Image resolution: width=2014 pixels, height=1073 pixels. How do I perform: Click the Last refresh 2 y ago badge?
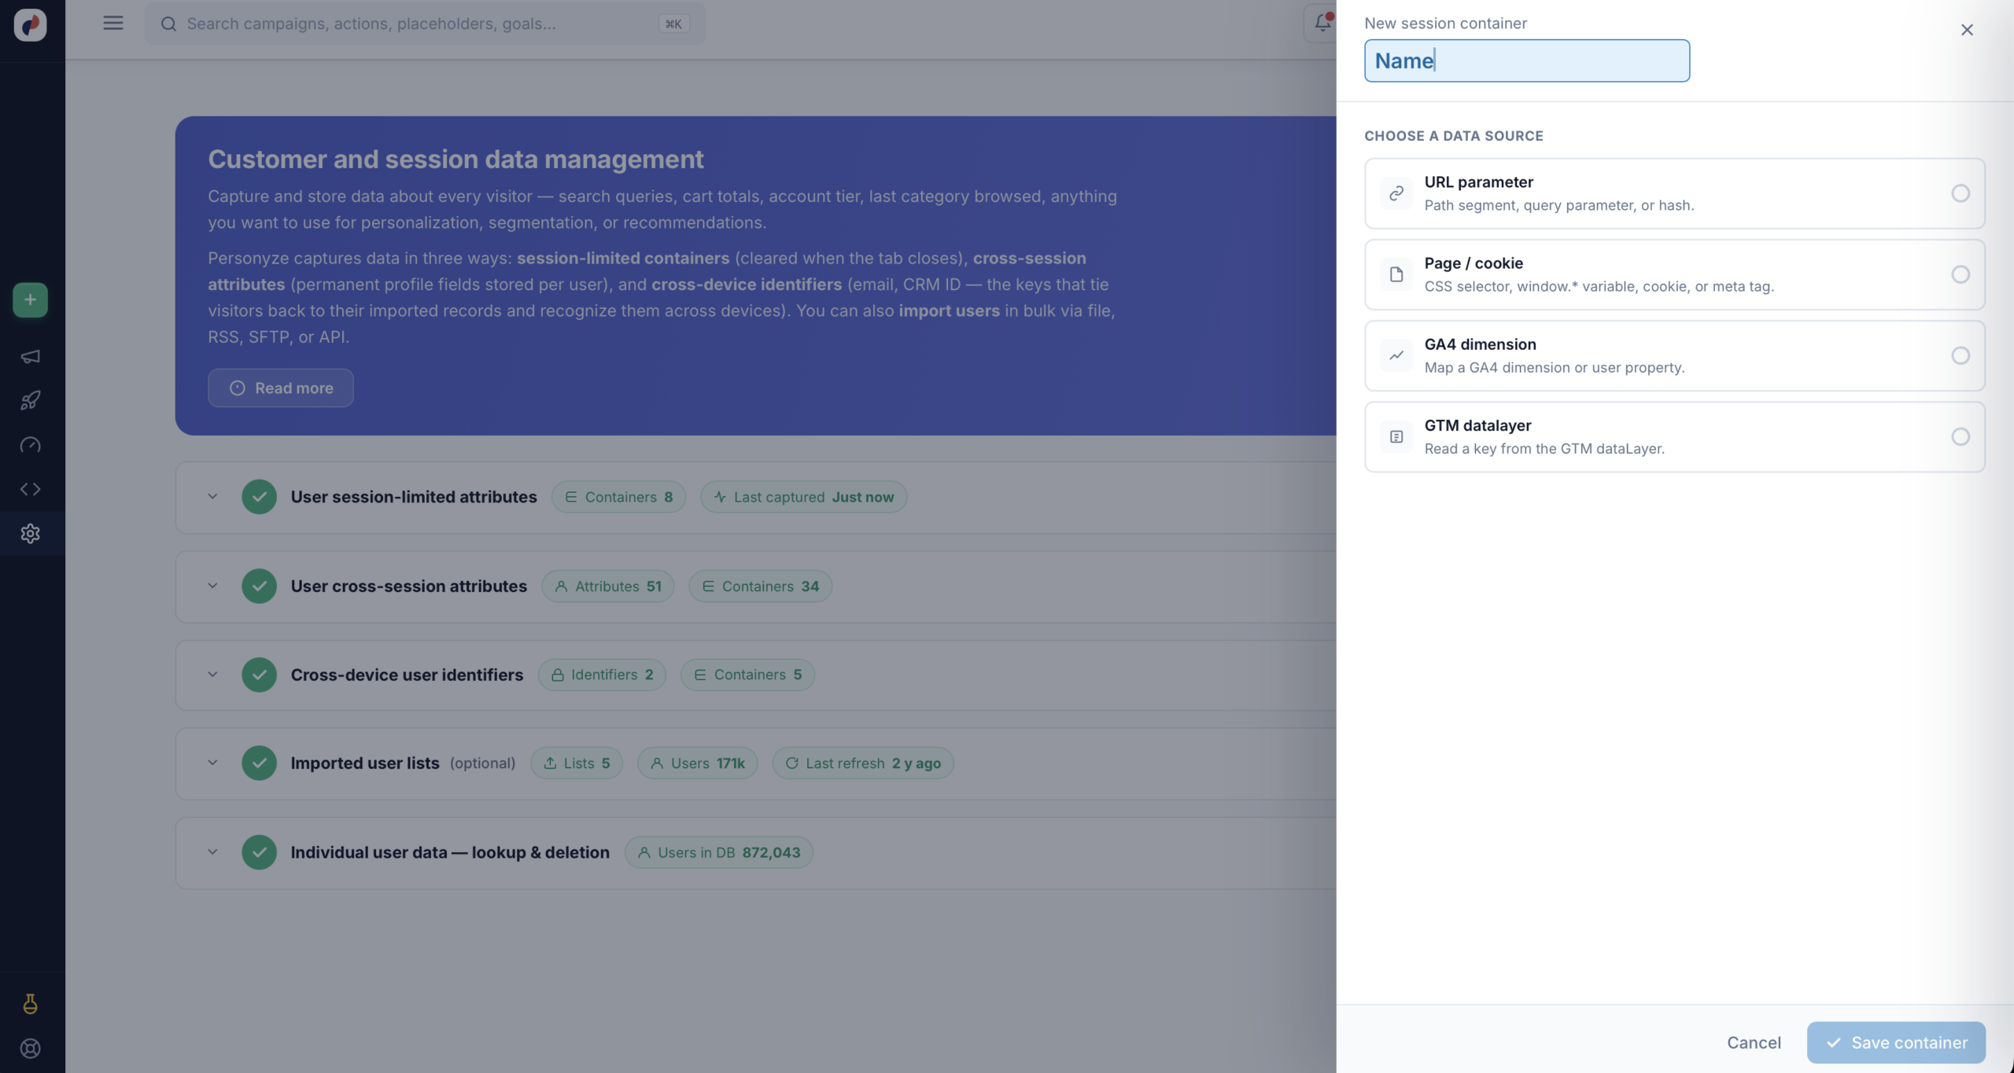[863, 762]
